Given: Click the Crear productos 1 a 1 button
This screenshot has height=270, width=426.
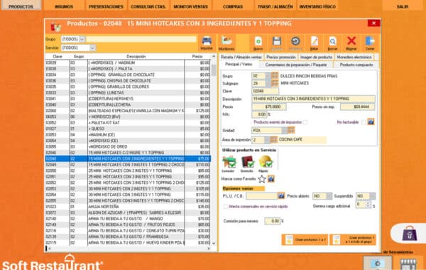Looking at the screenshot, I should point(305,240).
